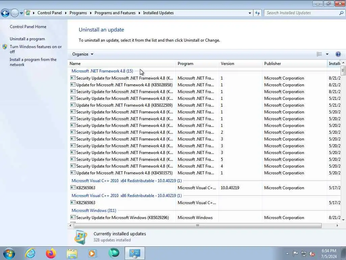Click the vertical scrollbar up arrow
Viewport: 346px width, 260px height.
coord(343,63)
